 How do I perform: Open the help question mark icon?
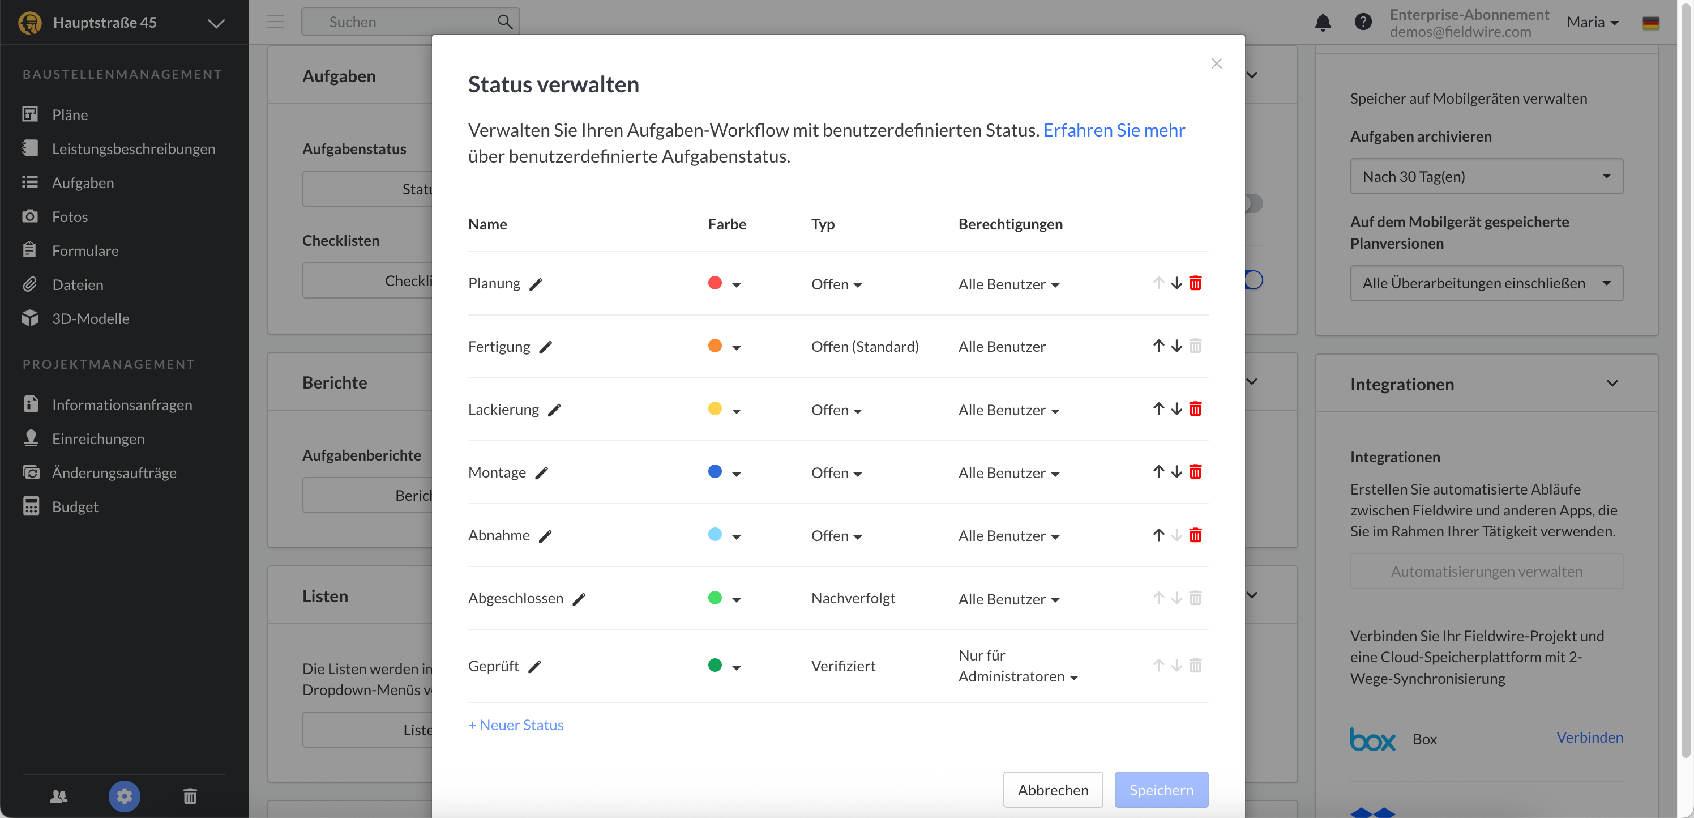click(1363, 22)
